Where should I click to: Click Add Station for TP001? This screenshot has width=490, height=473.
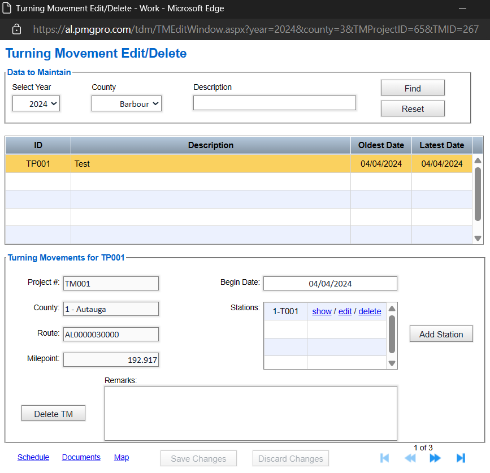(441, 333)
